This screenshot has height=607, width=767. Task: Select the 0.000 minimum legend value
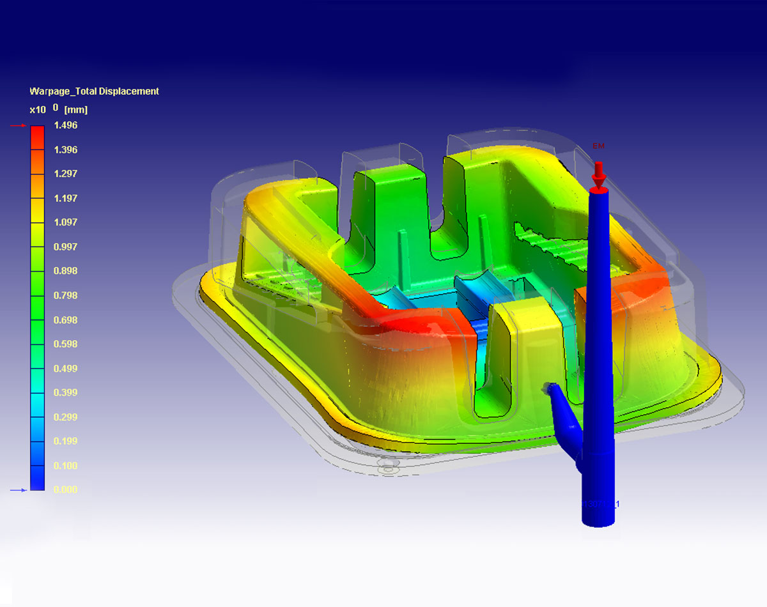click(x=65, y=489)
